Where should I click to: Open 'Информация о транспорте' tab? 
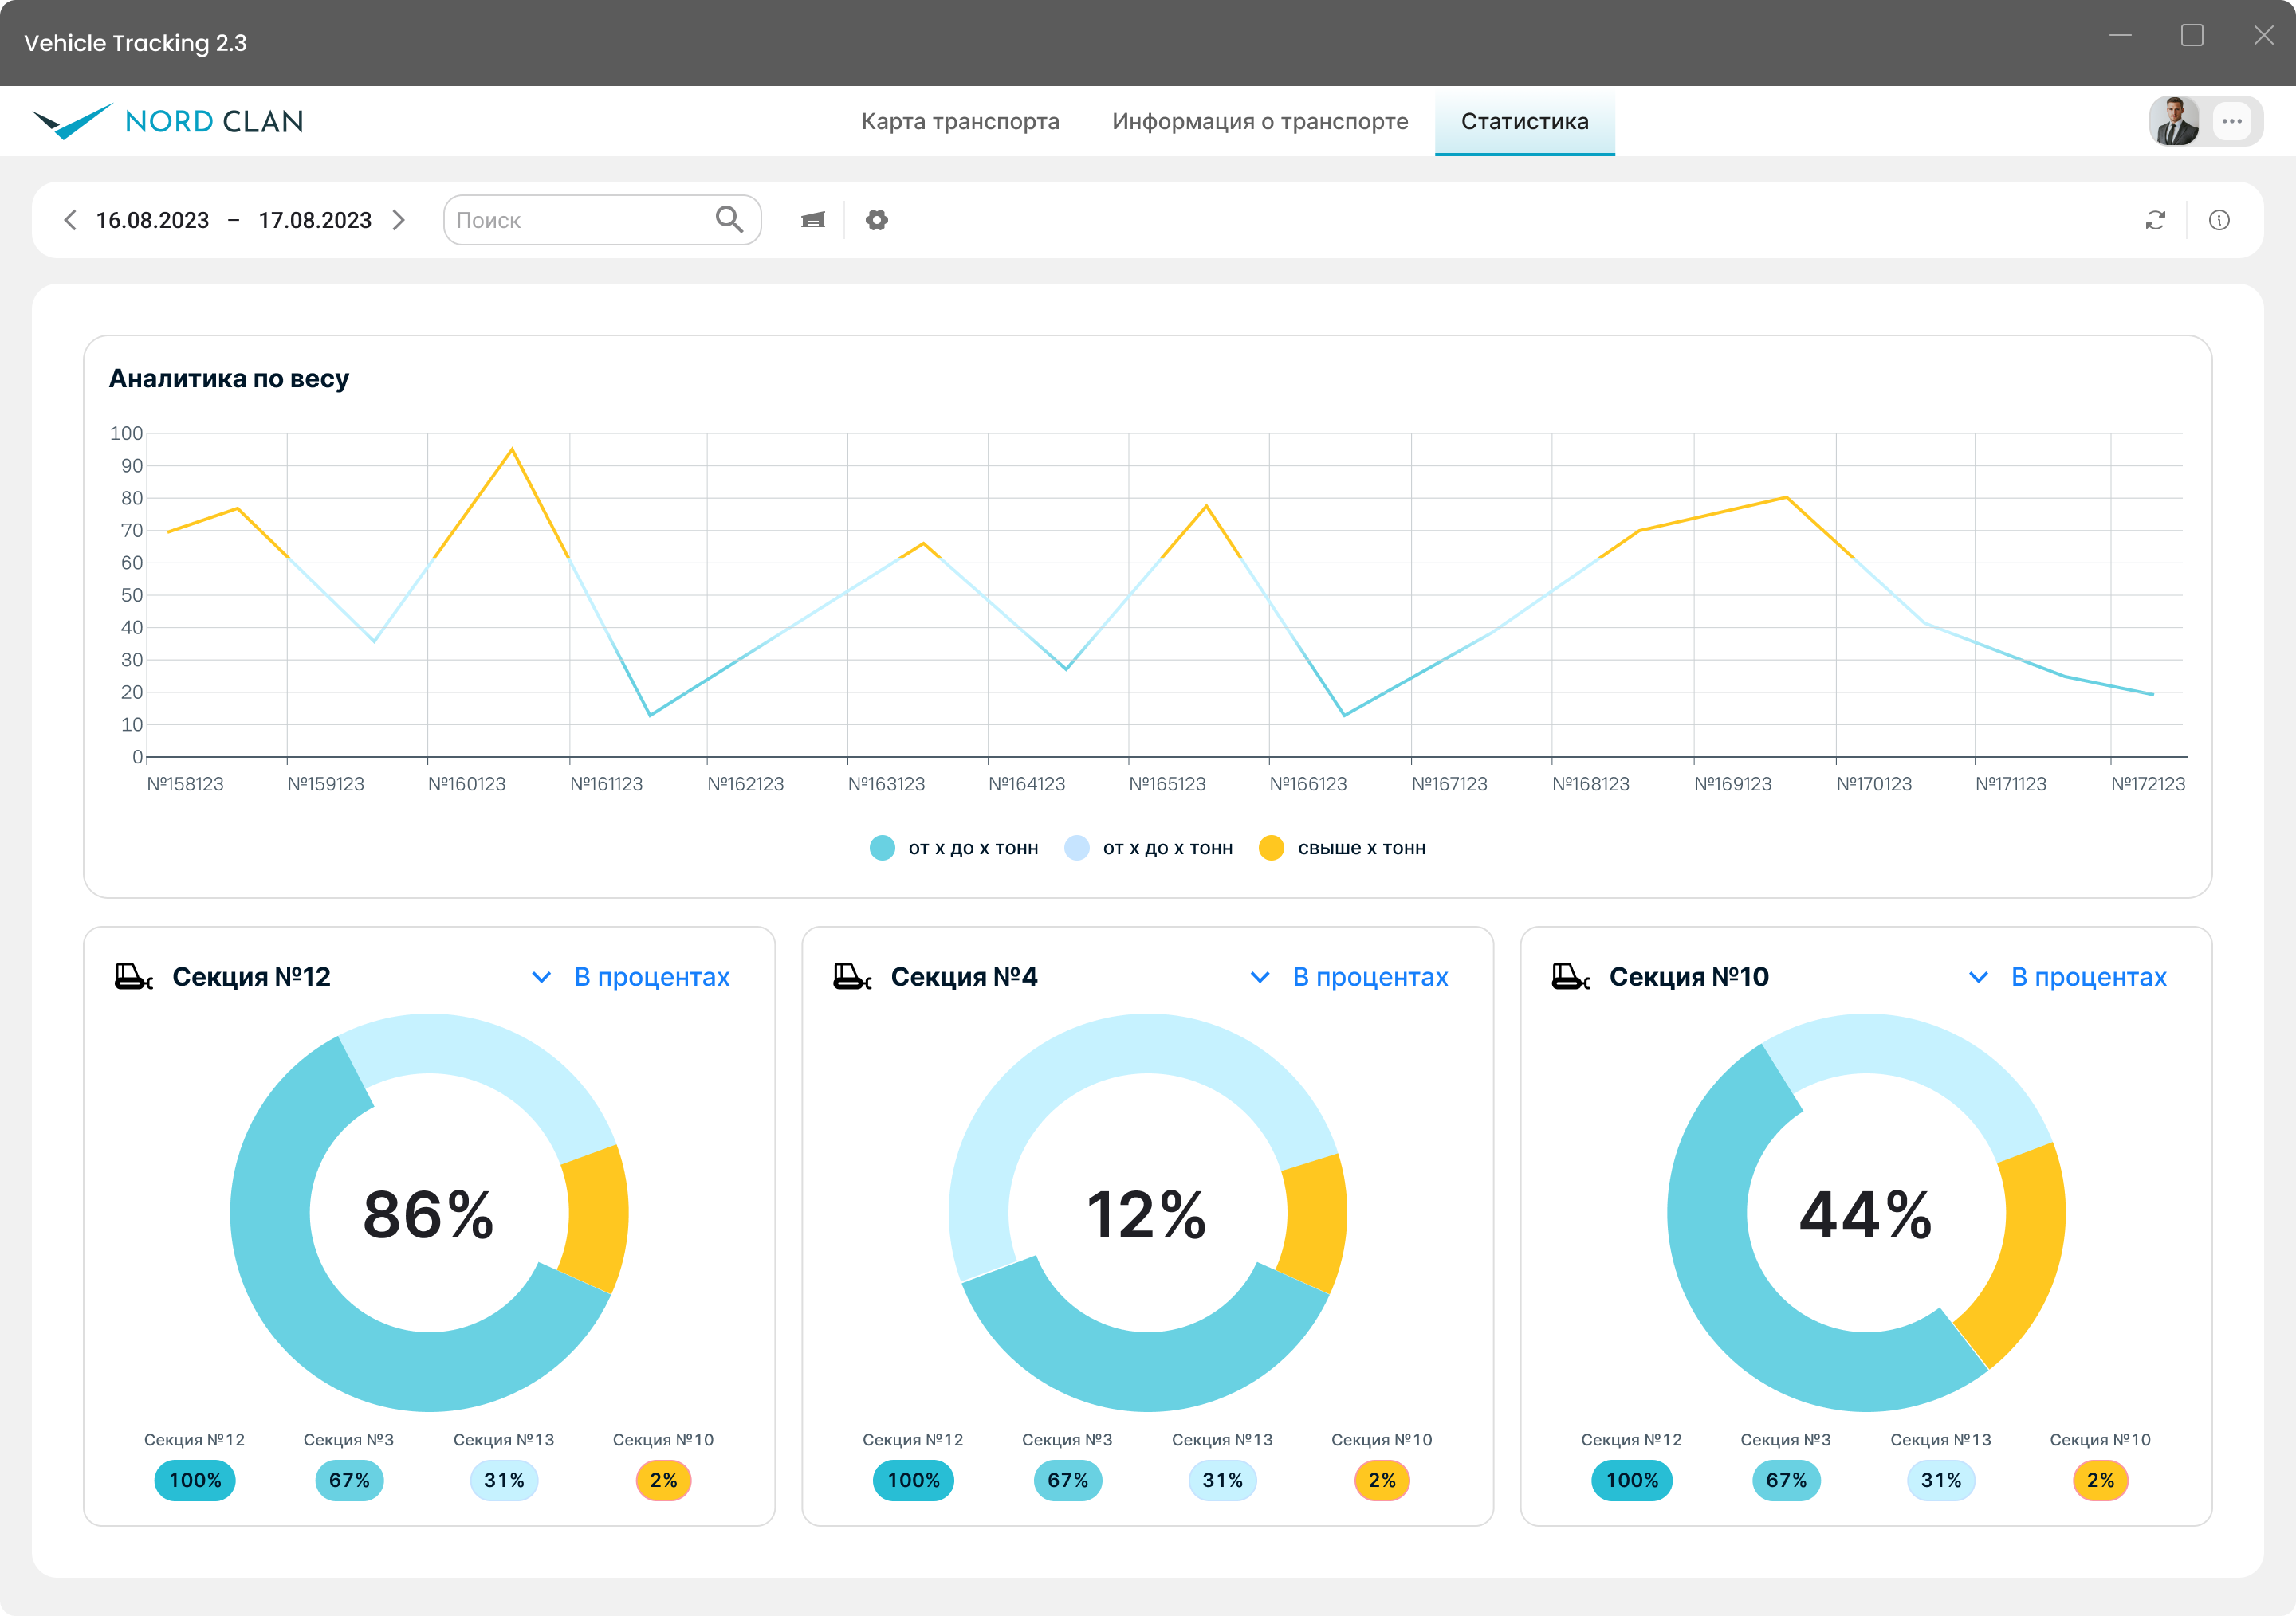(x=1260, y=121)
